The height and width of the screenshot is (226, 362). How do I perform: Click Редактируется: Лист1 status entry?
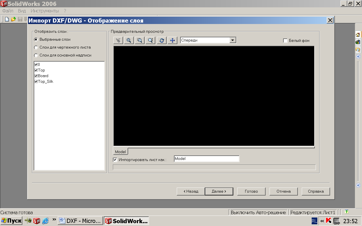tap(313, 212)
